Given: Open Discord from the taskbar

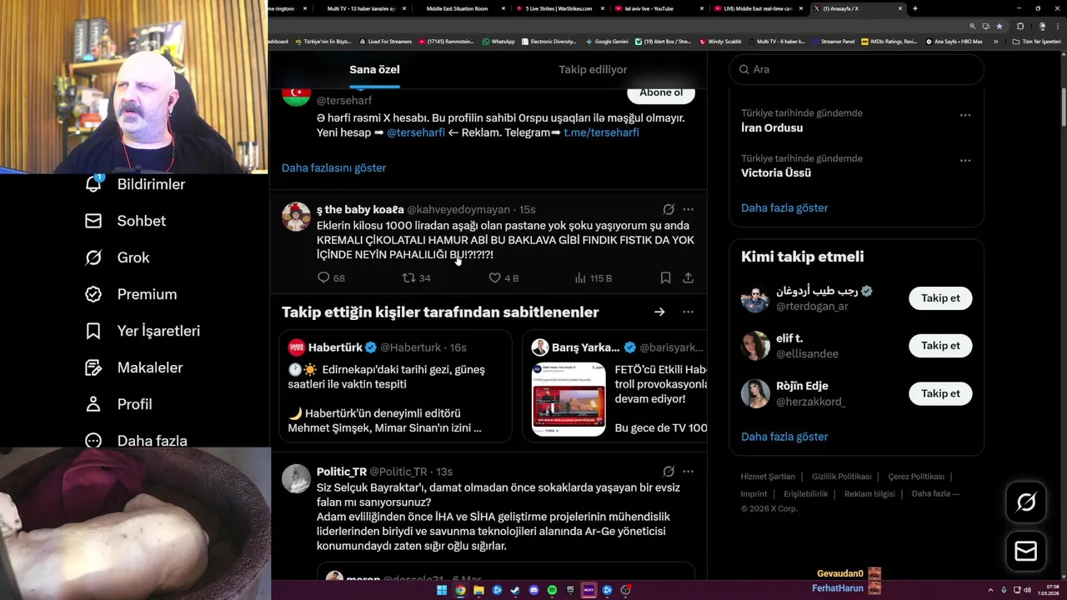Looking at the screenshot, I should point(533,590).
